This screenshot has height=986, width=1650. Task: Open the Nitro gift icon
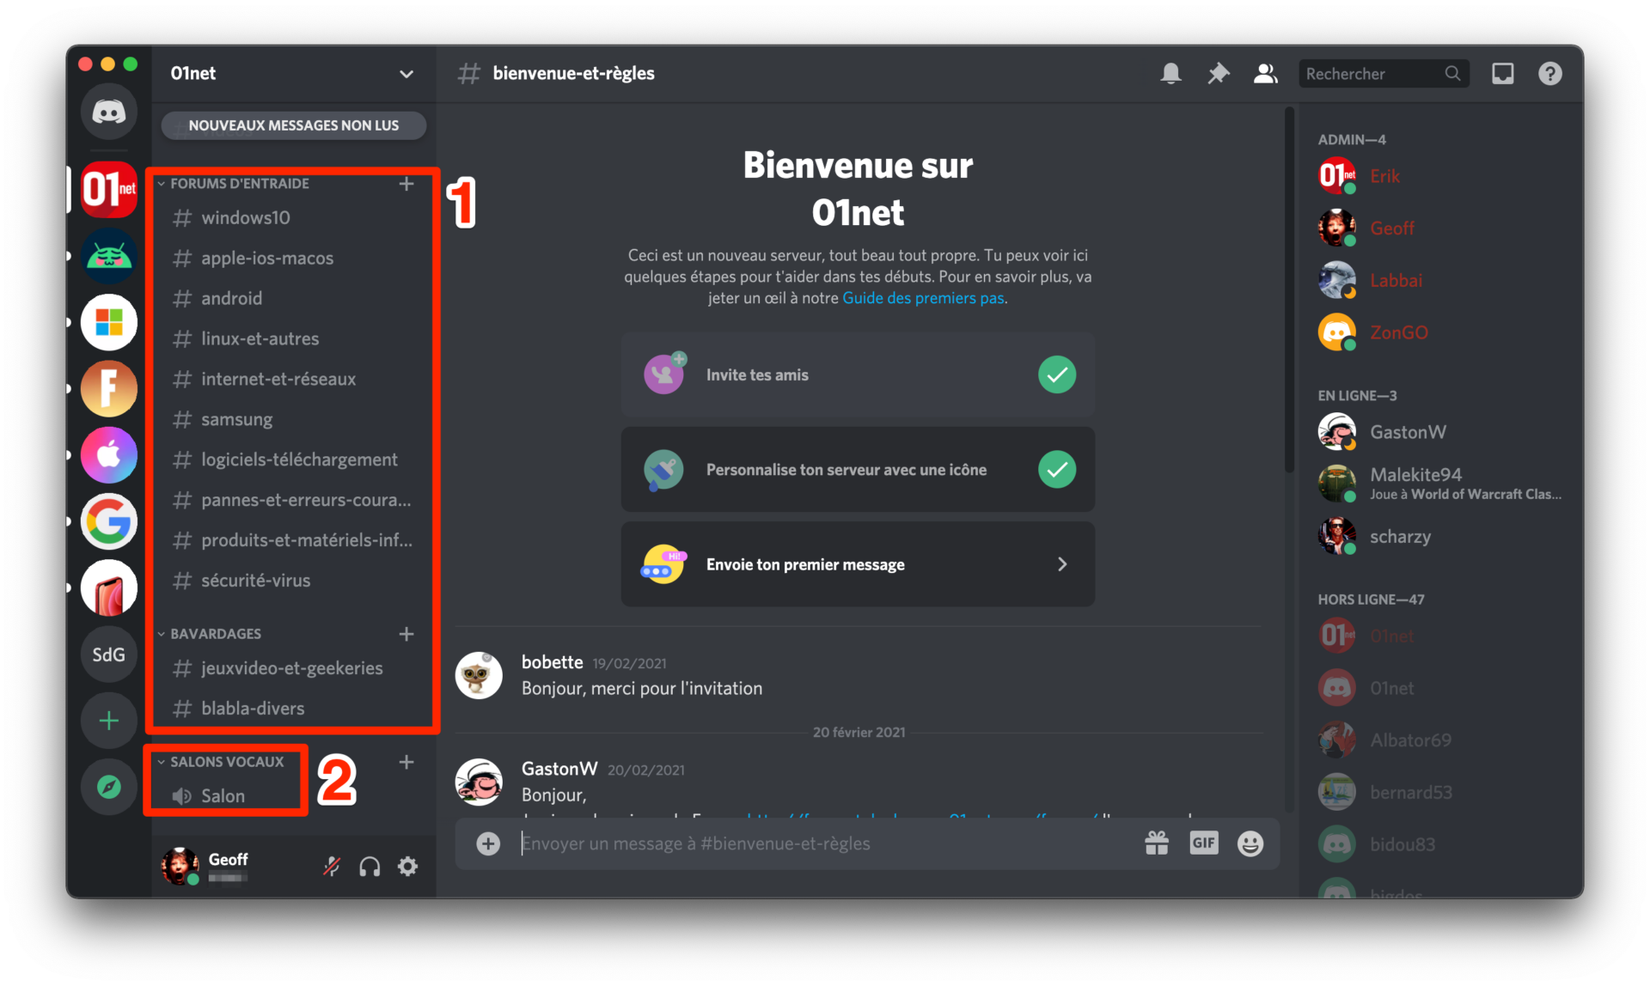[1157, 843]
